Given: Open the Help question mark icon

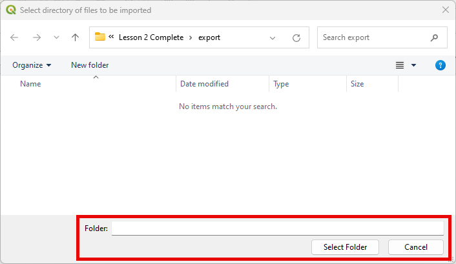Looking at the screenshot, I should point(440,65).
